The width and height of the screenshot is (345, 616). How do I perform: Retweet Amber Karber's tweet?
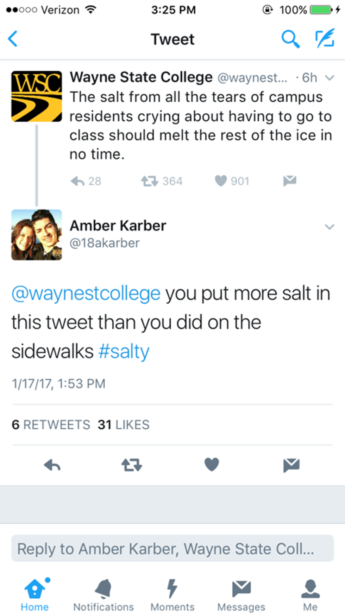click(132, 465)
